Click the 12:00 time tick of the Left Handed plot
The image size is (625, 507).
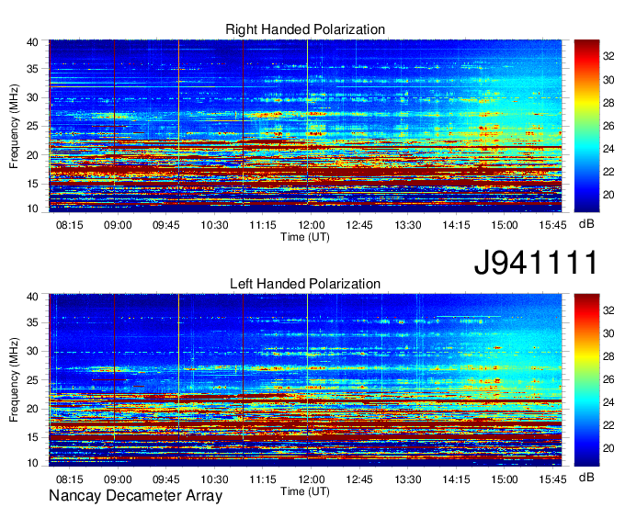[x=312, y=479]
